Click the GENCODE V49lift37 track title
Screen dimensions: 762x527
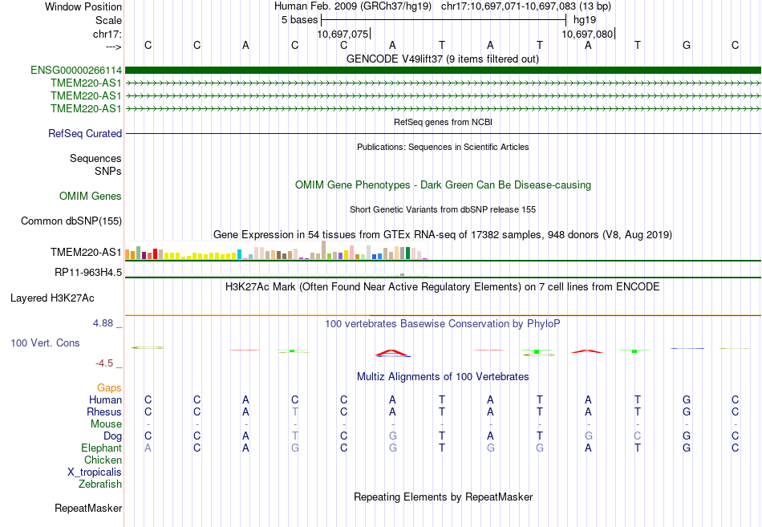[443, 59]
